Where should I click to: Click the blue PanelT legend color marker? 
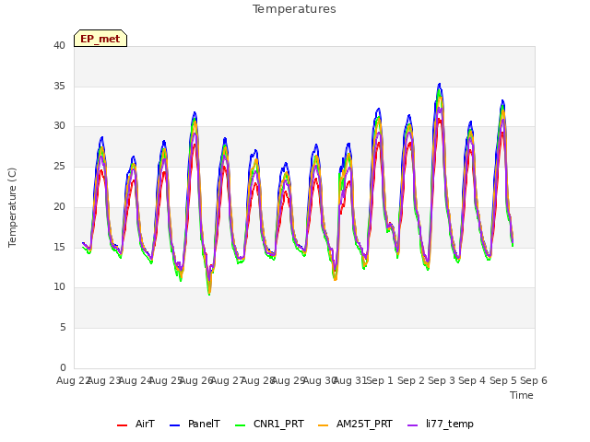[175, 425]
